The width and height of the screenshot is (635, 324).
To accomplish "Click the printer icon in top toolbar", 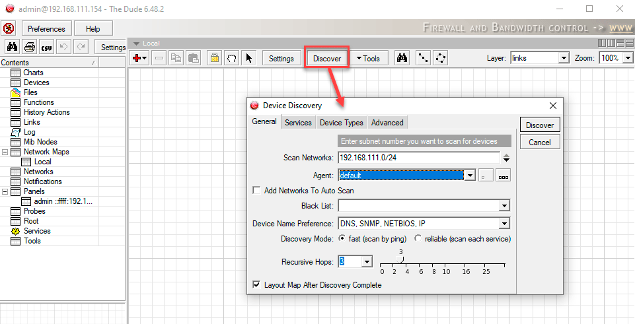I will point(29,47).
